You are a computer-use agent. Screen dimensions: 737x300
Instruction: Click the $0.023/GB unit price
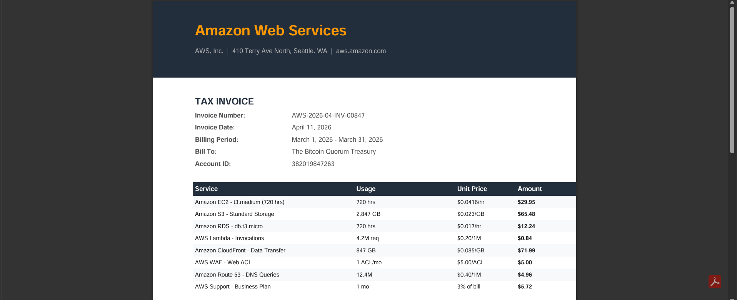[x=471, y=214]
